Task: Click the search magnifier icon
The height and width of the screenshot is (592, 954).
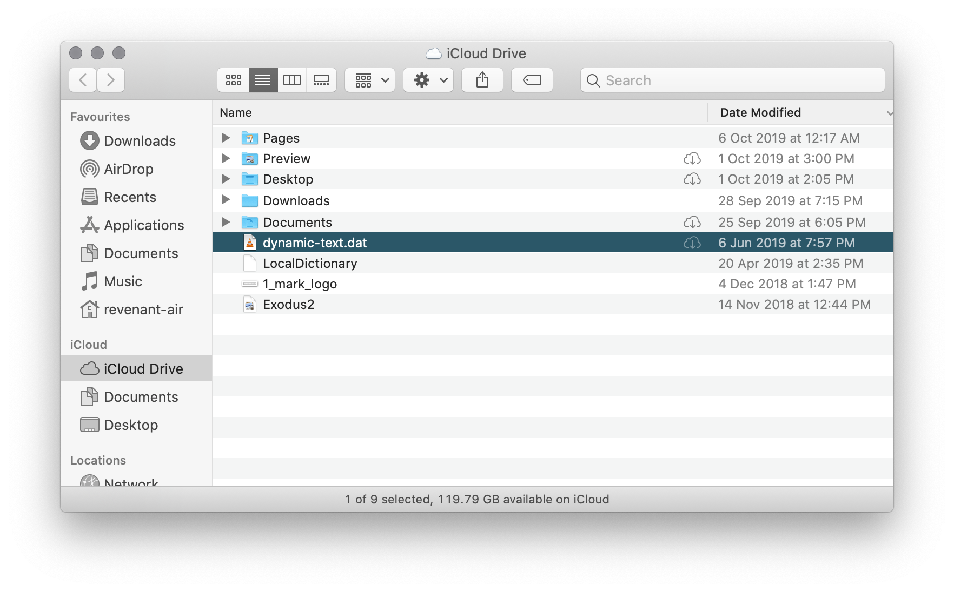Action: click(593, 80)
